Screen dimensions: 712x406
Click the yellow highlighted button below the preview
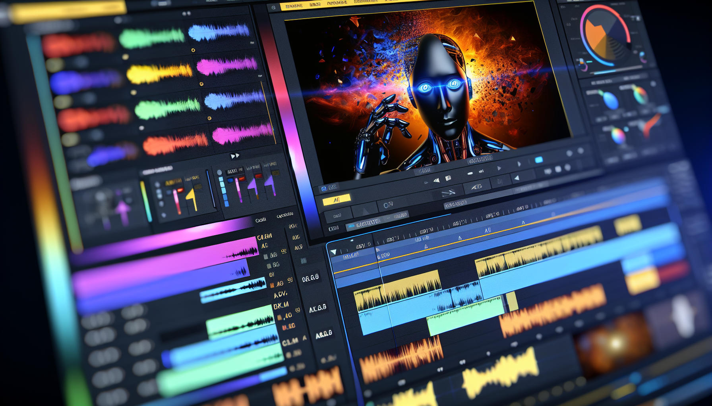[x=337, y=200]
